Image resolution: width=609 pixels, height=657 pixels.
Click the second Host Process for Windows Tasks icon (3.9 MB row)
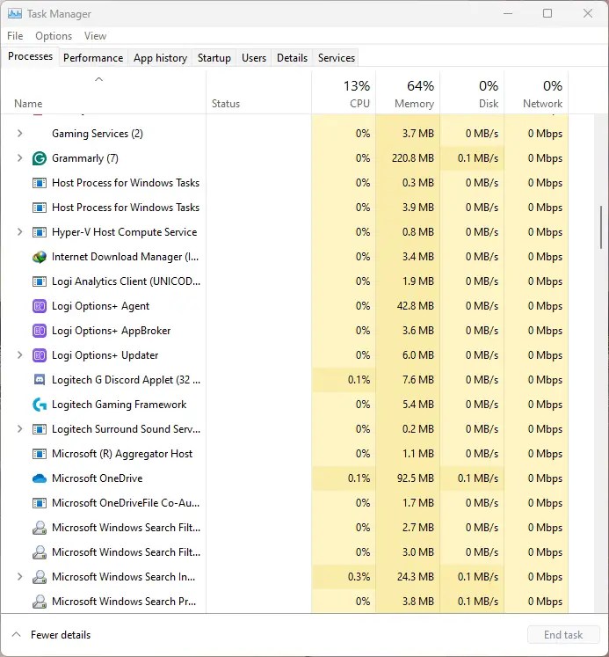(40, 208)
